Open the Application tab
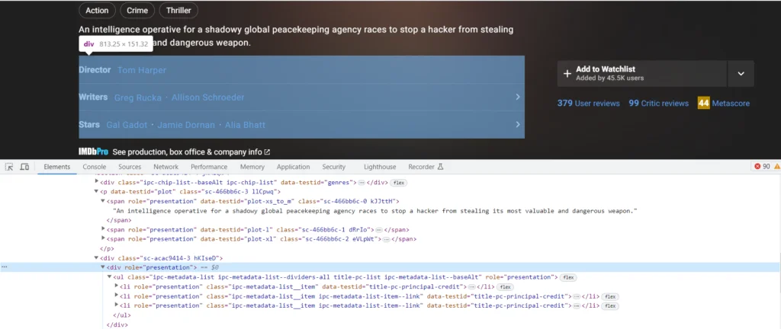 pyautogui.click(x=294, y=167)
